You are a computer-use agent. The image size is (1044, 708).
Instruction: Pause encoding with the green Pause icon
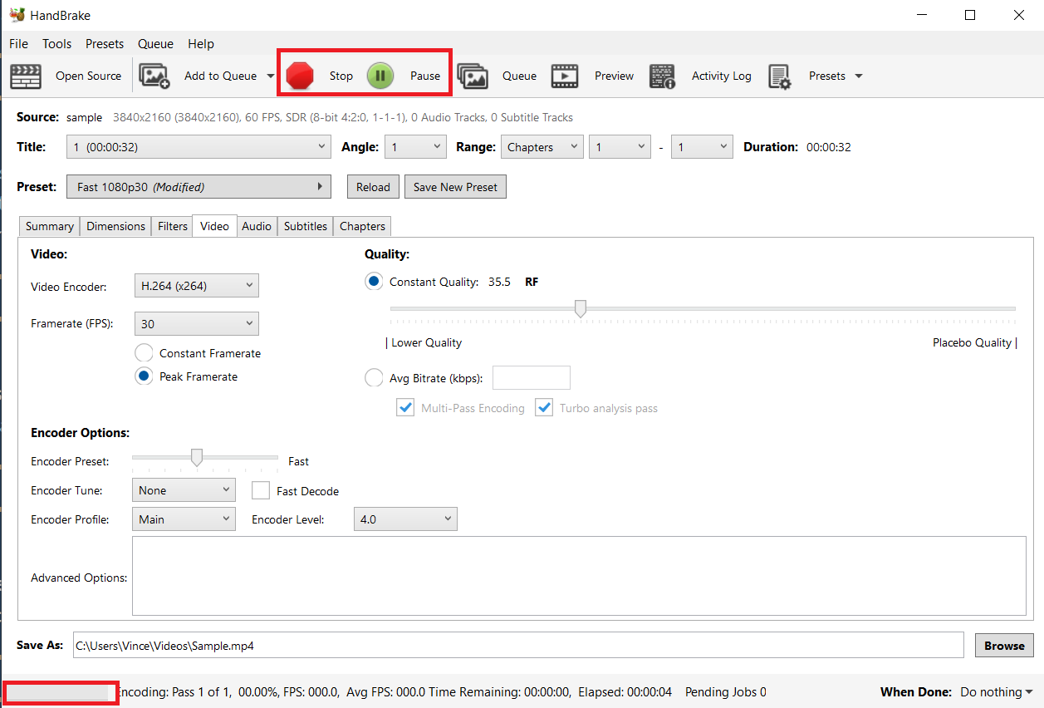[380, 76]
